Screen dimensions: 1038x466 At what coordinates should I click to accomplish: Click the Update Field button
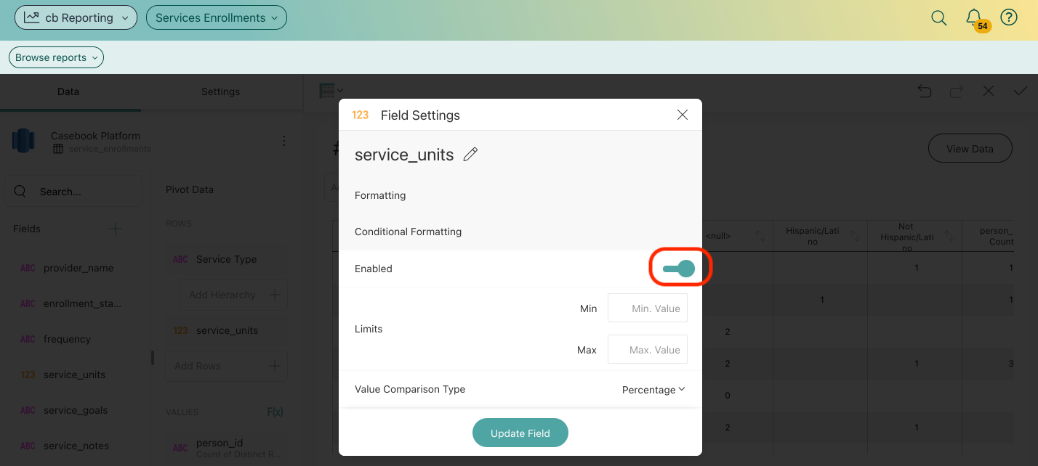tap(520, 433)
